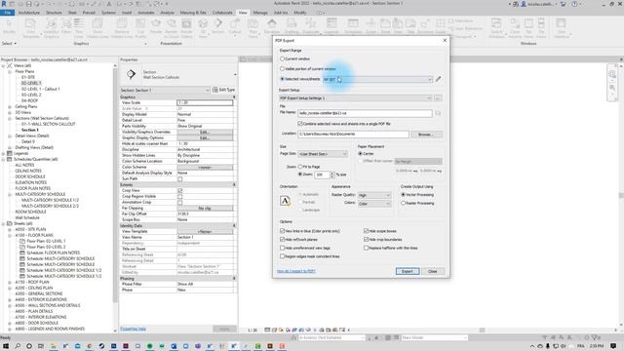Open the Structure ribbon tab
Viewport: 624px width, 351px height.
54,13
